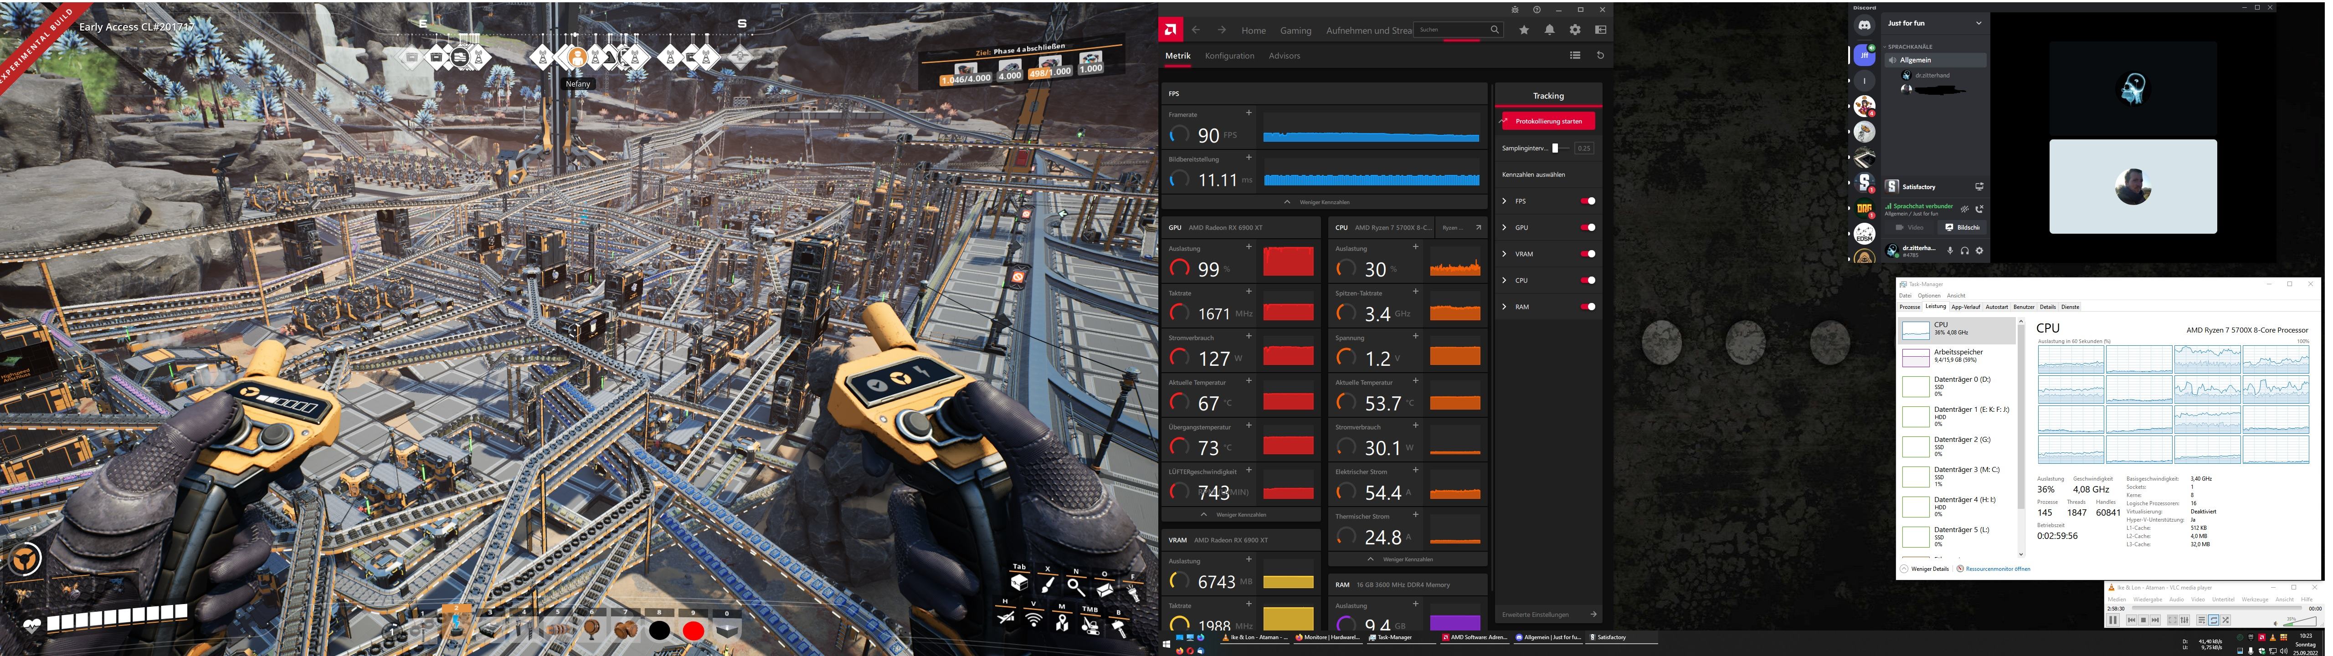
Task: Go forward with AMD Software forward arrow
Action: 1221,30
